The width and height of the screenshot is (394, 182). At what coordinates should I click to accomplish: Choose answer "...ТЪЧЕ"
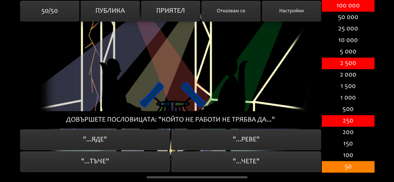pyautogui.click(x=95, y=161)
